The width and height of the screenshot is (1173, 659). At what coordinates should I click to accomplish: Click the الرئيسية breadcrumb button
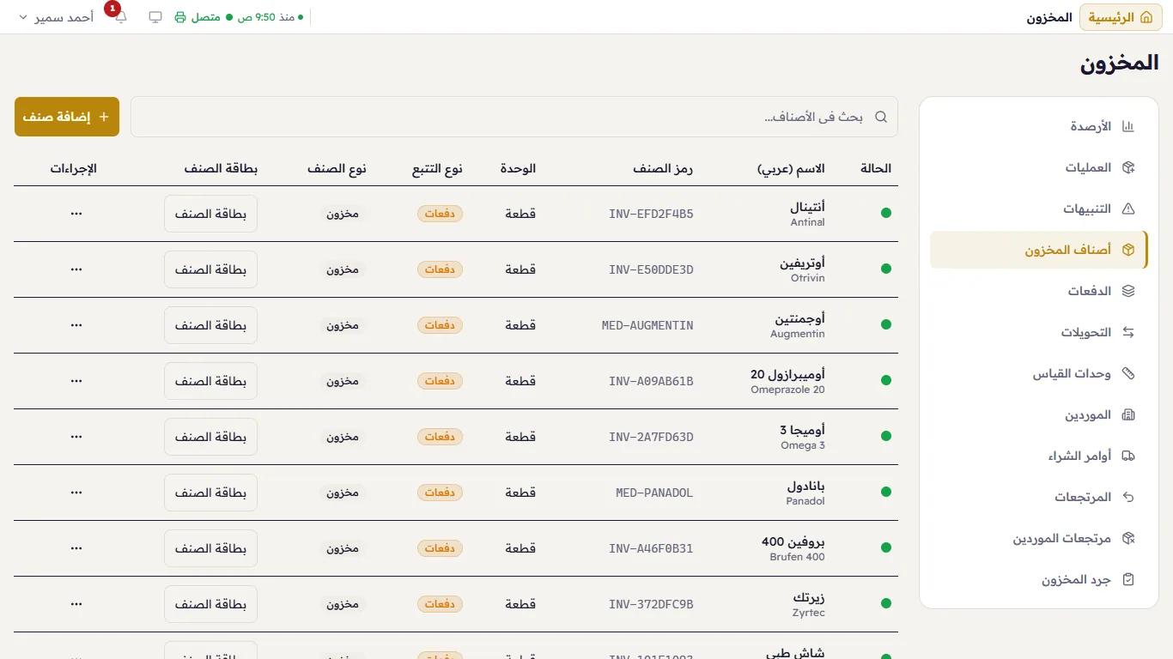click(1121, 17)
